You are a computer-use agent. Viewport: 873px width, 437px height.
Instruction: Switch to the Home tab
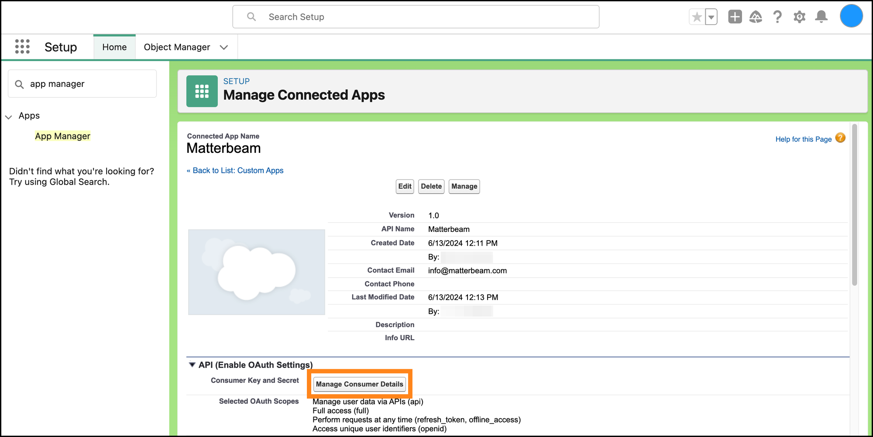point(114,47)
